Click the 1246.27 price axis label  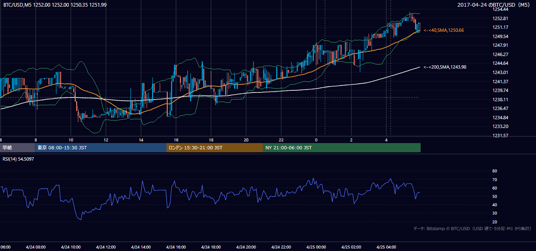(500, 54)
